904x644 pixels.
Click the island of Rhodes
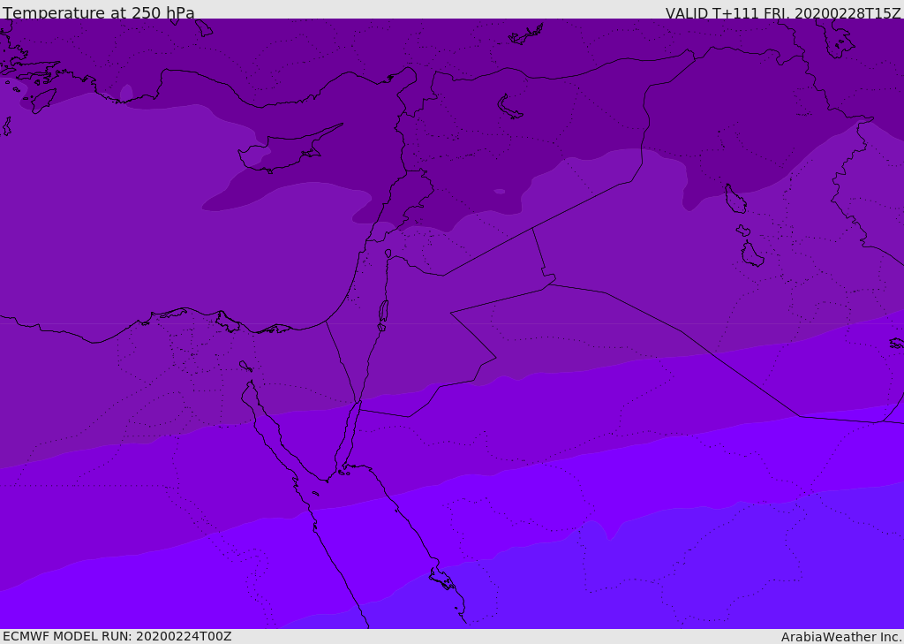pos(42,101)
